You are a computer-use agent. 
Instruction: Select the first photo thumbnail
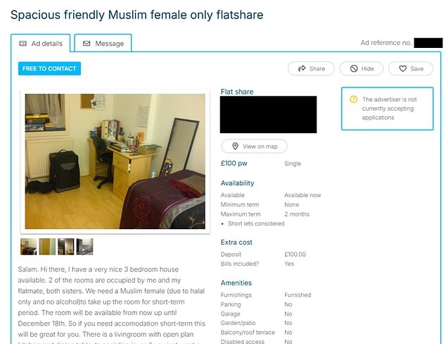(29, 247)
